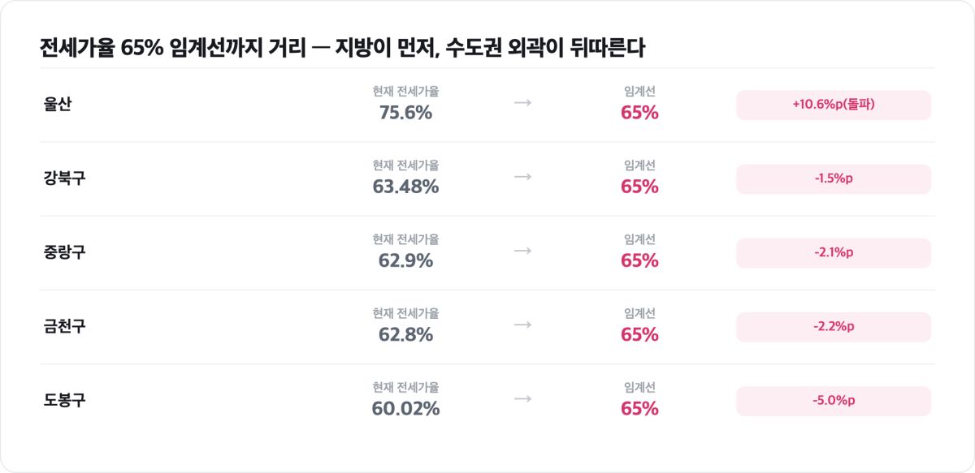This screenshot has width=975, height=473.
Task: Select the 금천구 district name
Action: [x=65, y=326]
